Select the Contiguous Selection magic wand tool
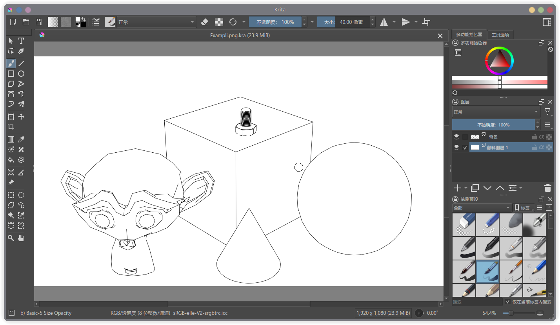Image resolution: width=560 pixels, height=325 pixels. [x=11, y=215]
